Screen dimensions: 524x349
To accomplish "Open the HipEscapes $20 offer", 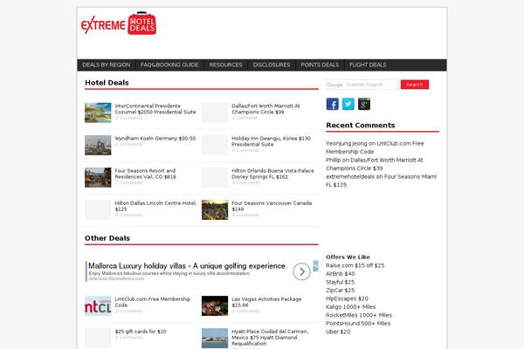I will pyautogui.click(x=348, y=298).
